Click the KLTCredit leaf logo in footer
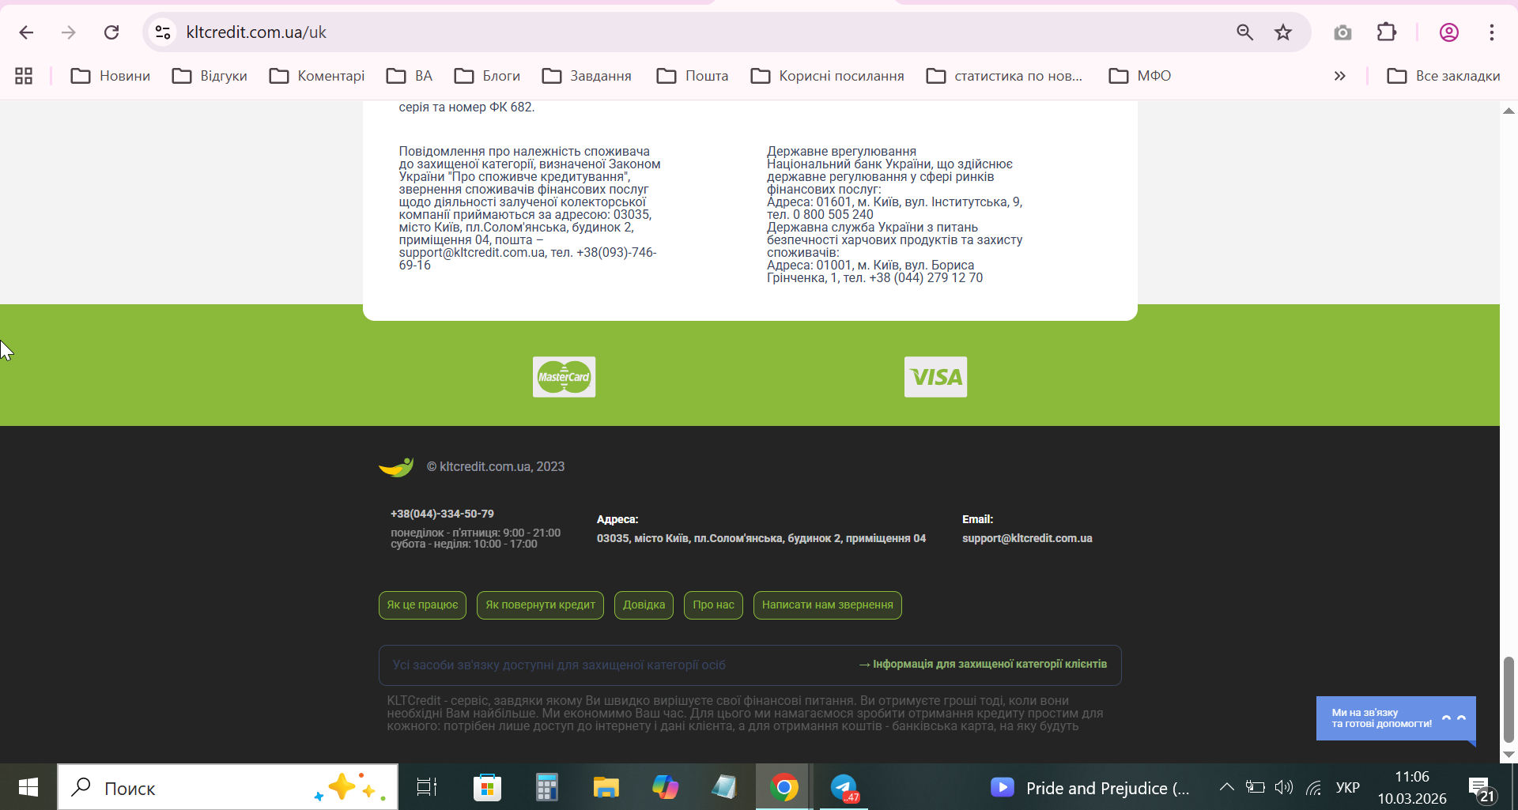Image resolution: width=1518 pixels, height=810 pixels. (x=396, y=467)
